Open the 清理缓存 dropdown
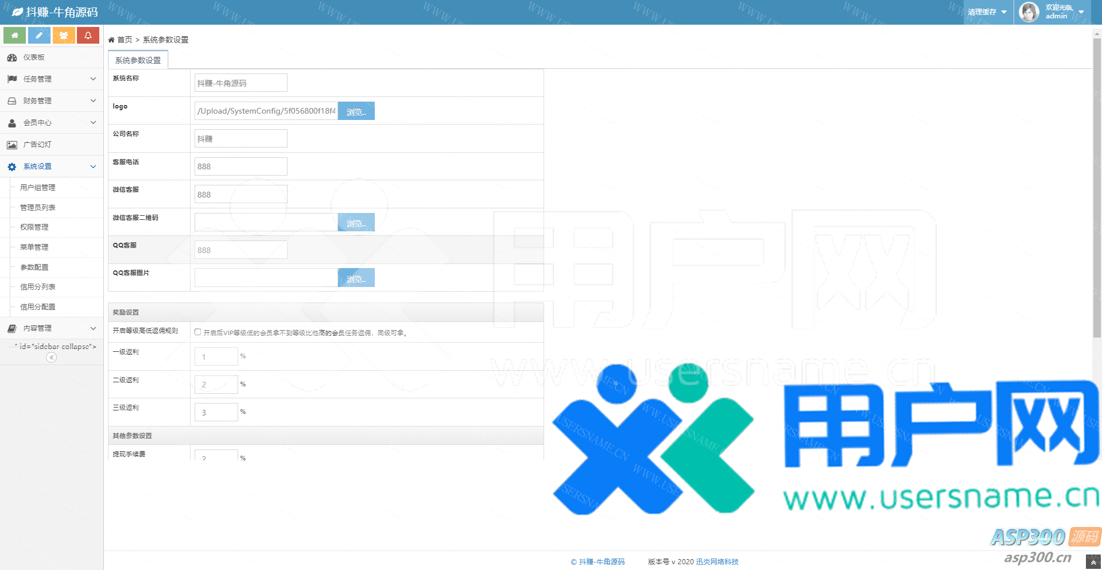Viewport: 1102px width, 570px height. [x=987, y=12]
